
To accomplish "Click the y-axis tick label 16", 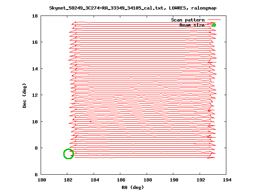I will (x=35, y=42).
